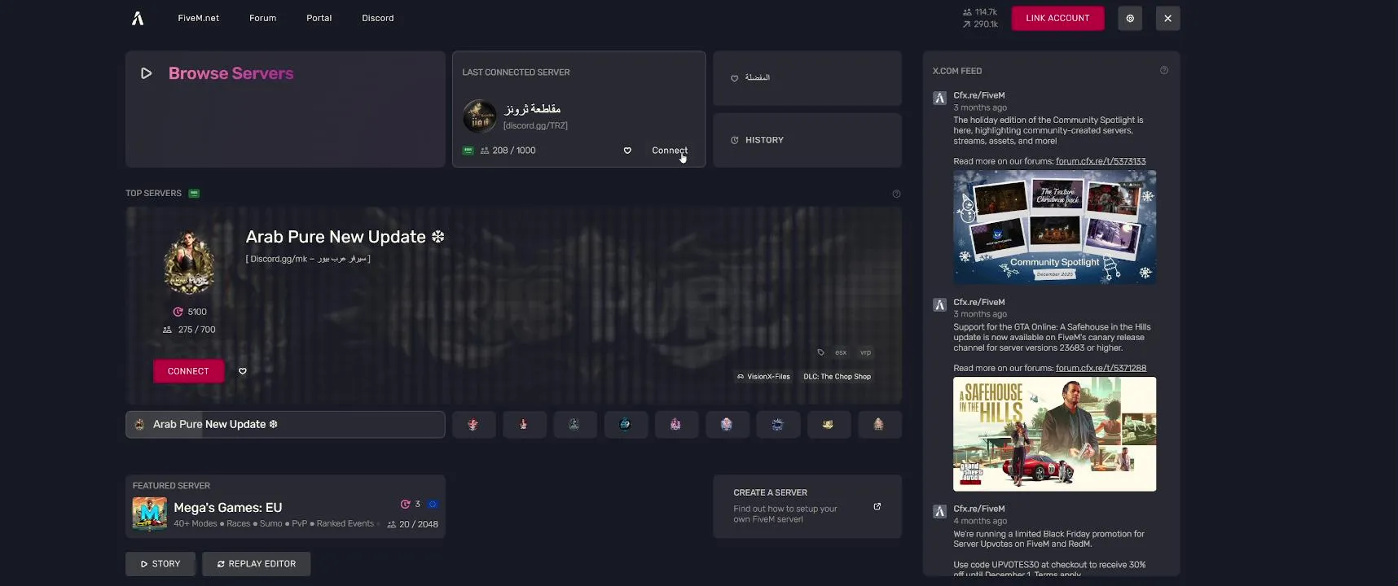
Task: Click the round avatar of the last connected server
Action: 479,116
